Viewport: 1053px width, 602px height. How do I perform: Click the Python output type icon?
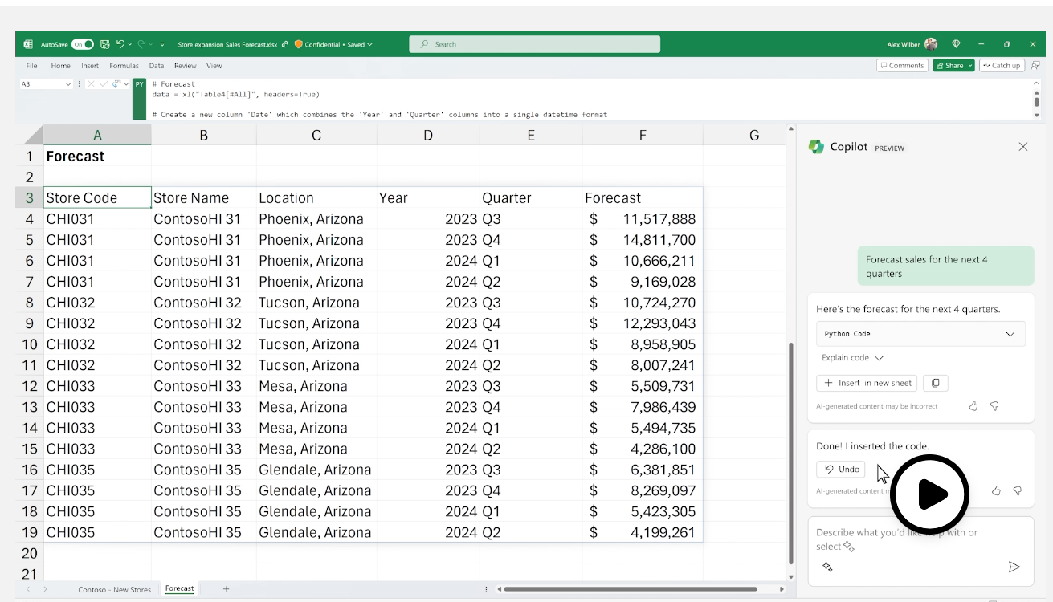[x=116, y=83]
